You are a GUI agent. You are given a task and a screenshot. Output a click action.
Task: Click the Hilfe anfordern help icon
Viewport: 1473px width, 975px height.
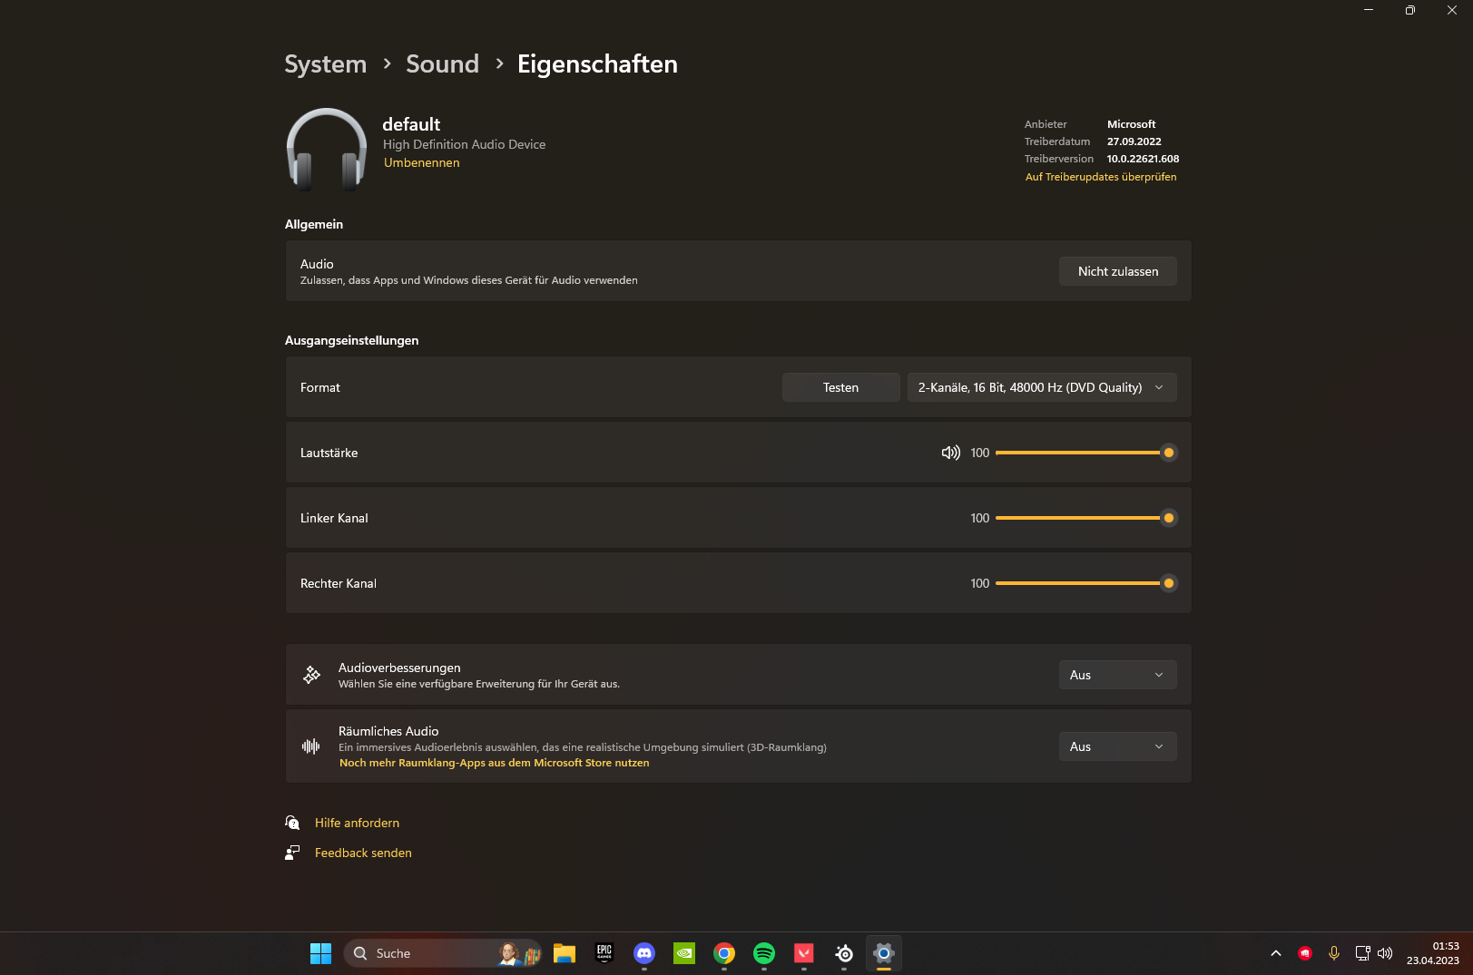coord(292,823)
